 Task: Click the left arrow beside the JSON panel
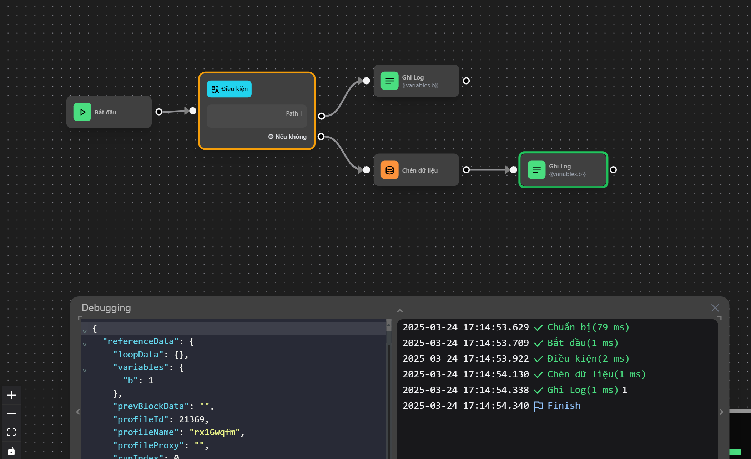(x=78, y=412)
